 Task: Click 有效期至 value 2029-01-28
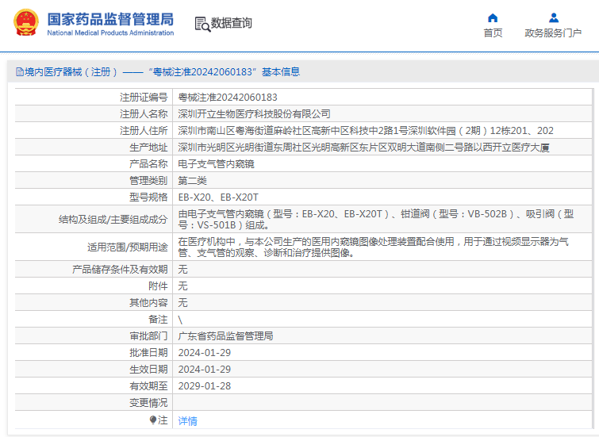tap(205, 386)
